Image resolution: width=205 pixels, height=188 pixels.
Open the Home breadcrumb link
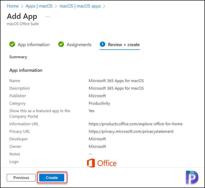(13, 6)
